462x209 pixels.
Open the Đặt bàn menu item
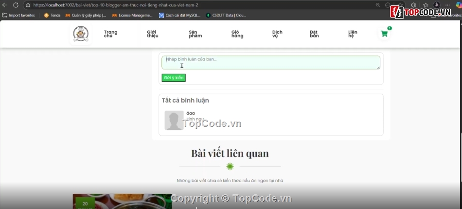pos(314,34)
